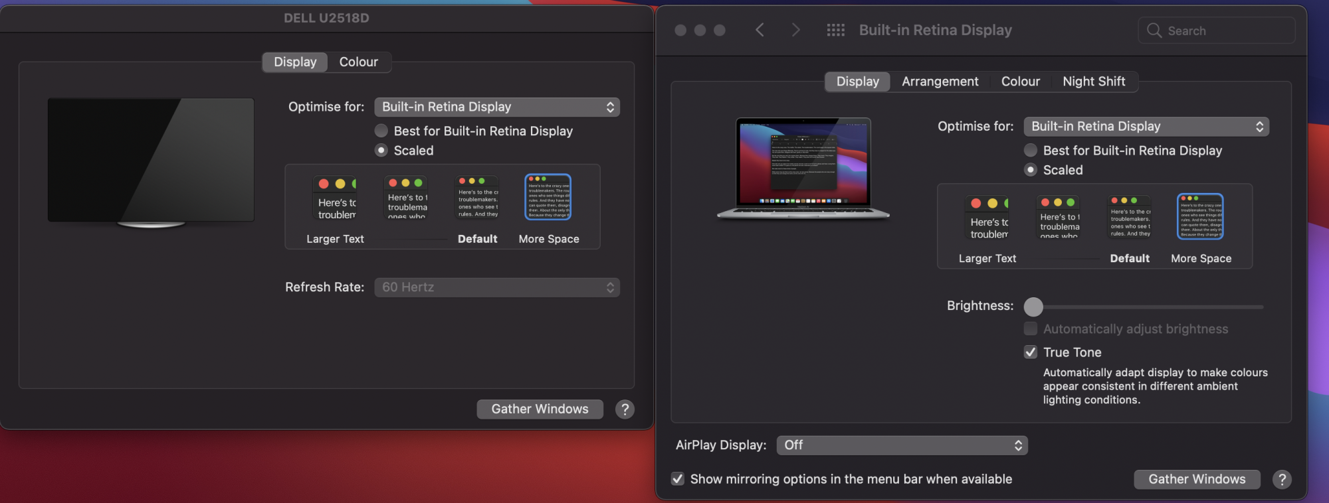Open Optimise for dropdown in the DELL window
The width and height of the screenshot is (1329, 503).
[x=497, y=107]
